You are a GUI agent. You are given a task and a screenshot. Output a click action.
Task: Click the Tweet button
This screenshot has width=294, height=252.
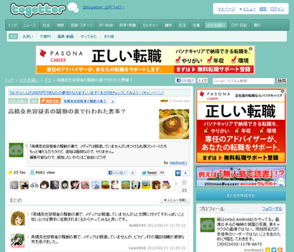(x=149, y=173)
